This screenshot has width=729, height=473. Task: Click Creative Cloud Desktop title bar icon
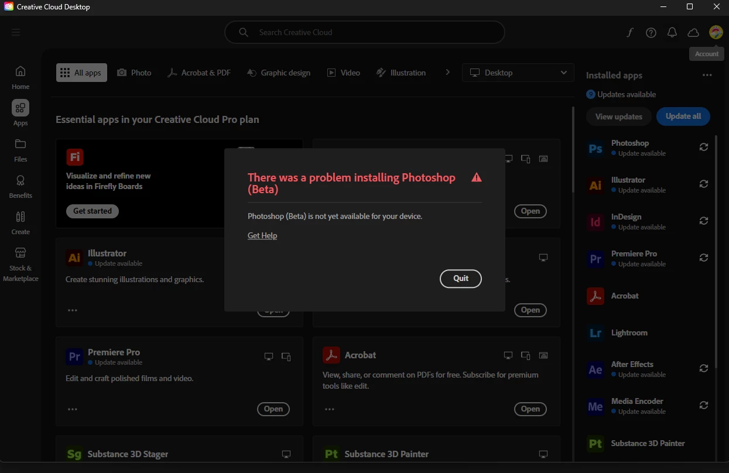coord(9,7)
